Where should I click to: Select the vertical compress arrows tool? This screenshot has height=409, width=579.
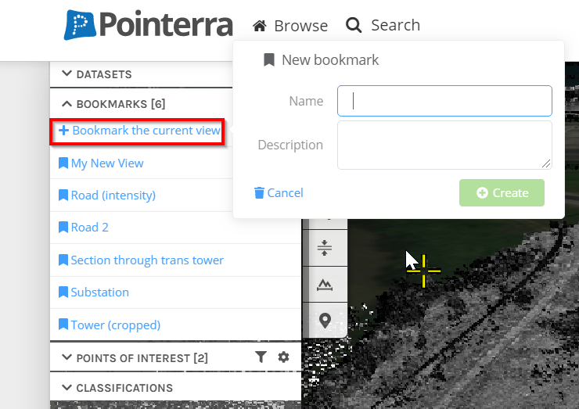point(325,248)
